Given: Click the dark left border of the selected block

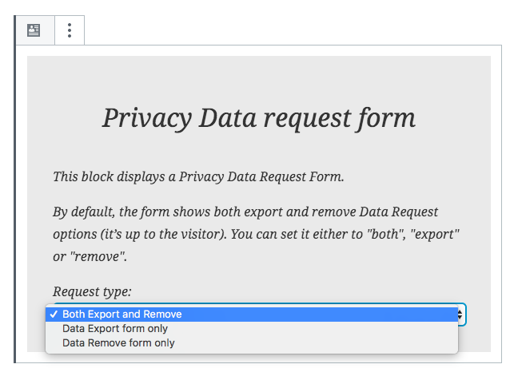Looking at the screenshot, I should (x=14, y=189).
